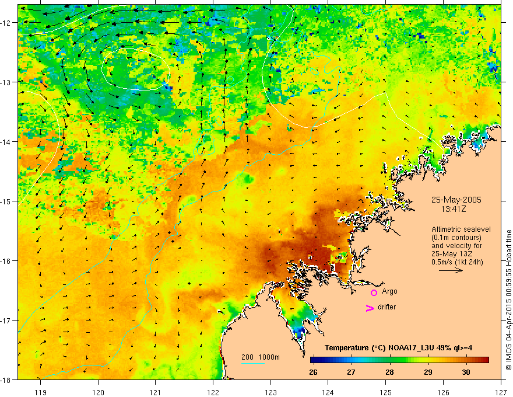
Task: Click the "and velocity for" caption line
Action: coord(456,246)
